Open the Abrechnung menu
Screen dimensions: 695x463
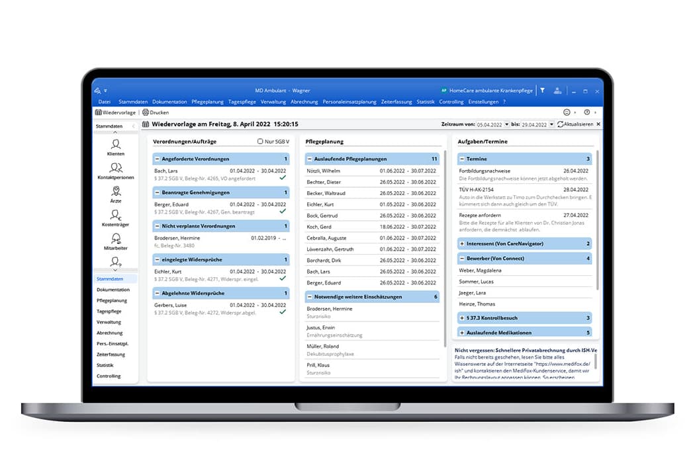(304, 102)
